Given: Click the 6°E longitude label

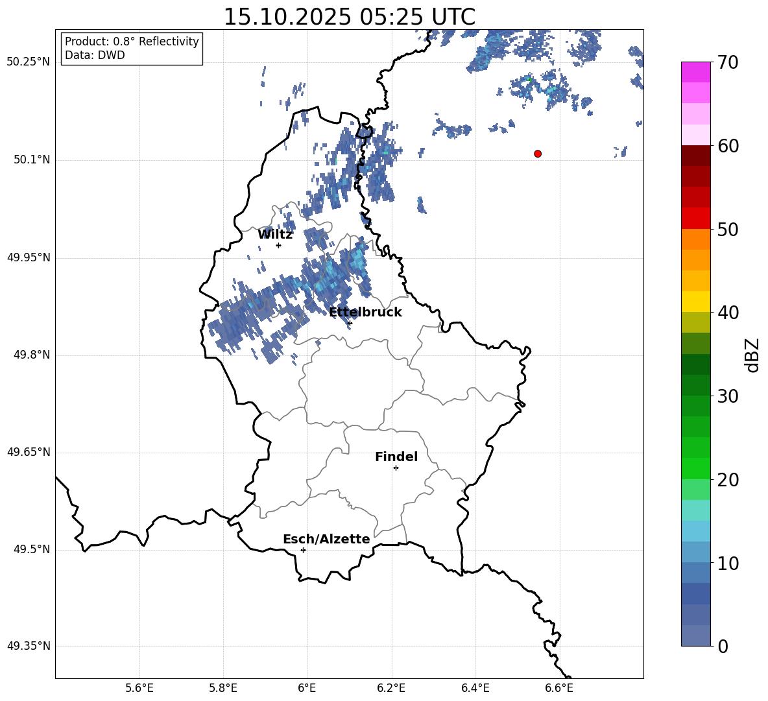Looking at the screenshot, I should (307, 688).
